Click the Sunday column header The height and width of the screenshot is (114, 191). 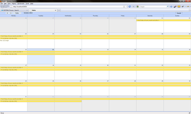coord(177,16)
